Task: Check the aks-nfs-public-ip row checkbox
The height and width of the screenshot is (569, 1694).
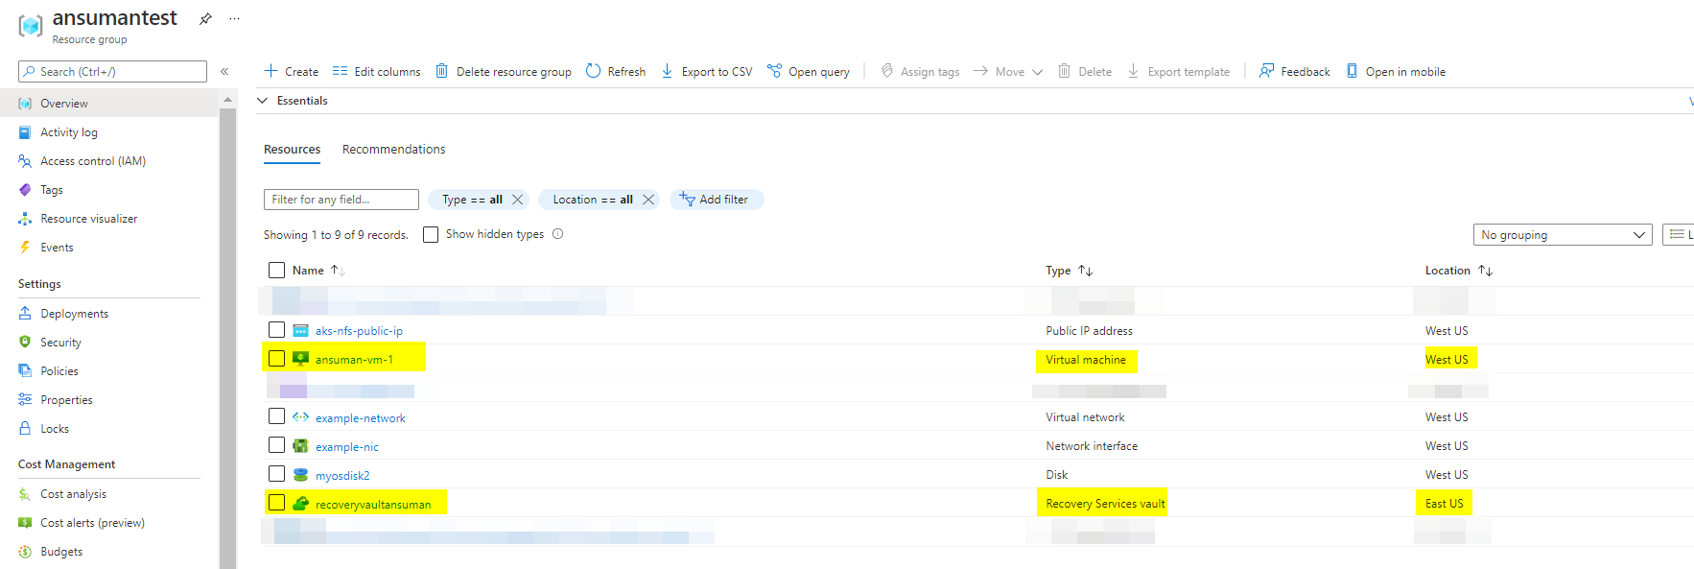Action: 276,330
